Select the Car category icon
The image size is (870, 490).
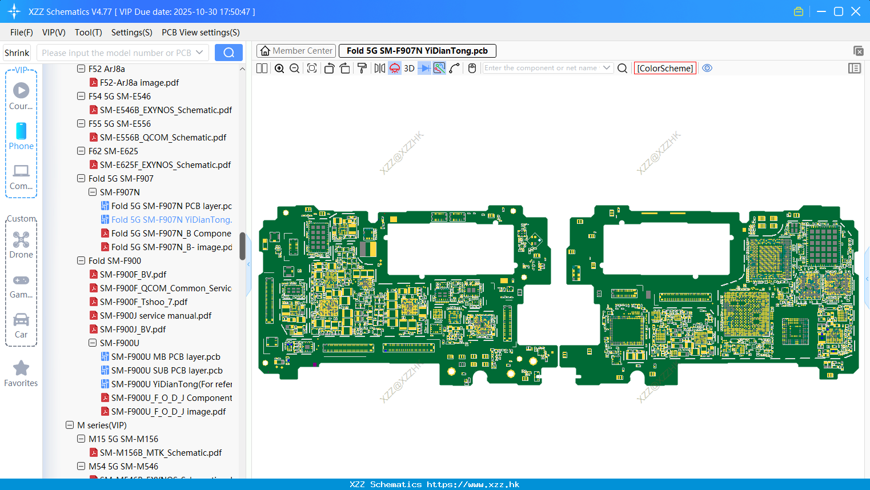tap(21, 326)
